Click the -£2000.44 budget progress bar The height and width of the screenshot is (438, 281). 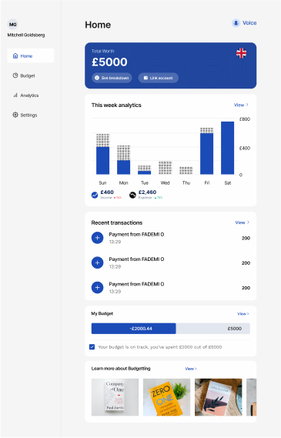(133, 329)
